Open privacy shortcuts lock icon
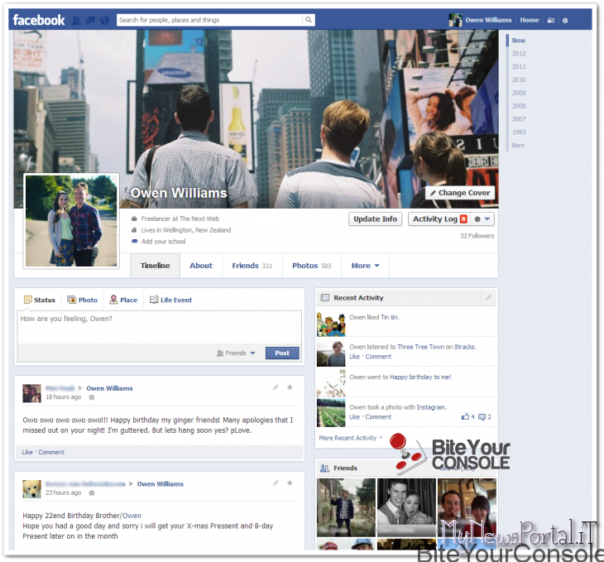604x562 pixels. pyautogui.click(x=551, y=21)
